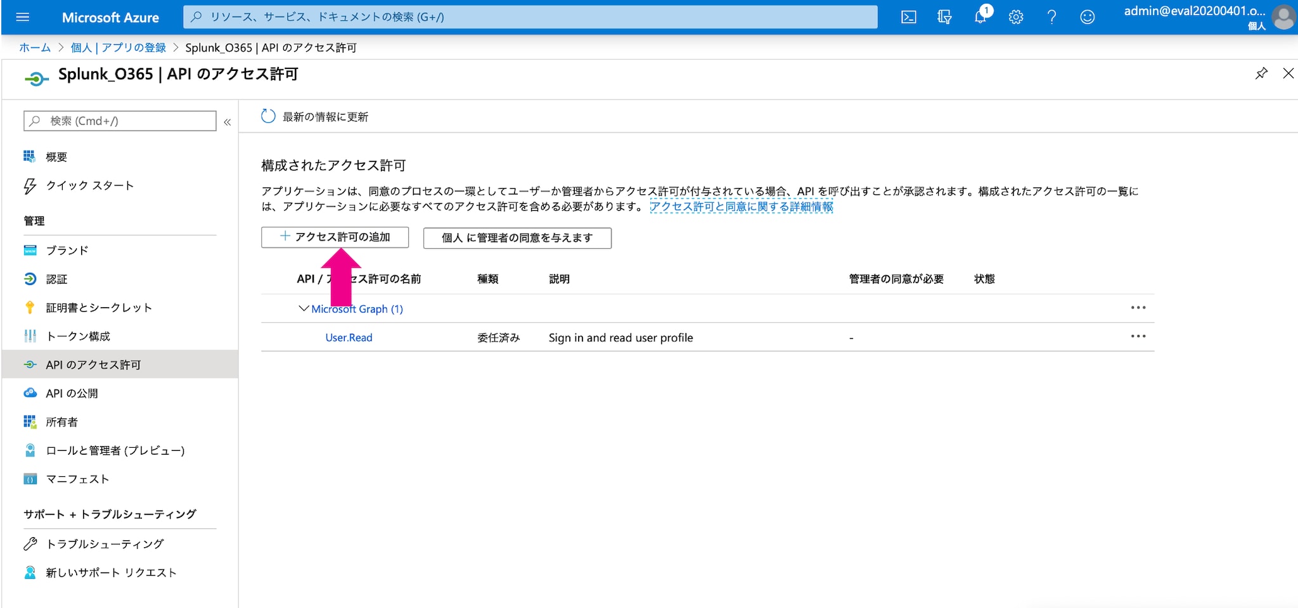The height and width of the screenshot is (608, 1298).
Task: Open the more options for User.Read row
Action: (1138, 336)
